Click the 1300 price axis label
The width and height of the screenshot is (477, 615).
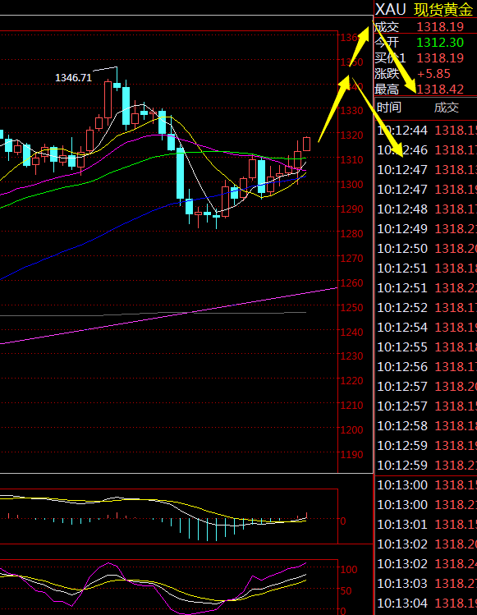[x=352, y=184]
